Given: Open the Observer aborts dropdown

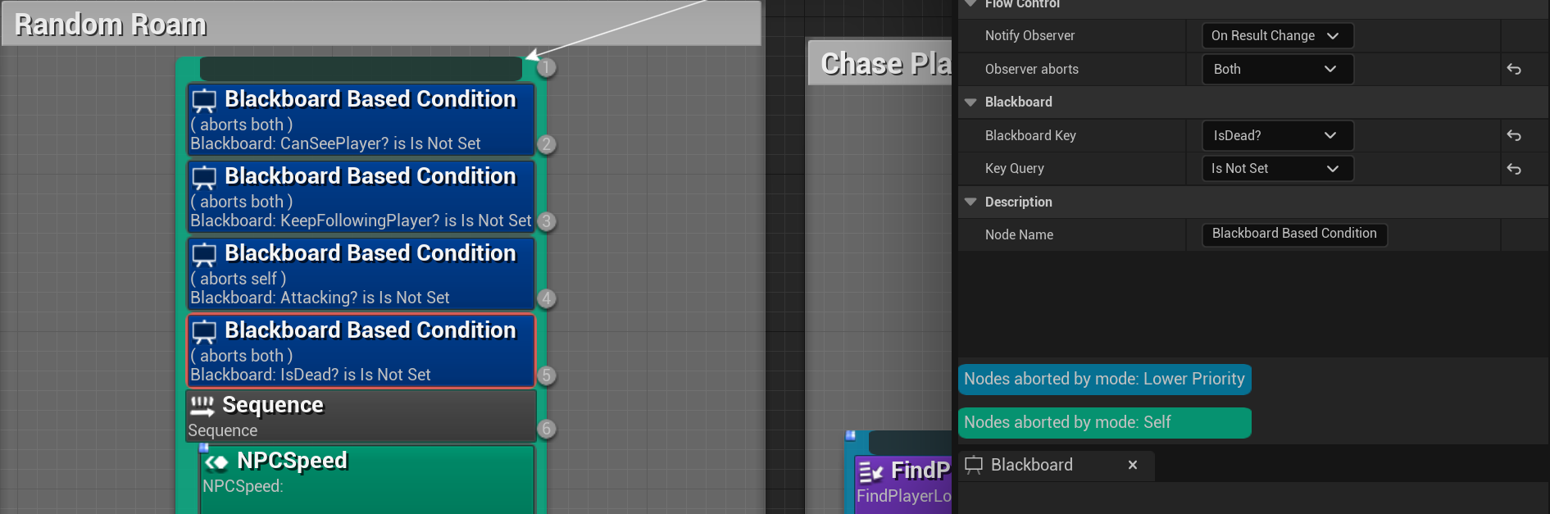Looking at the screenshot, I should click(1277, 69).
